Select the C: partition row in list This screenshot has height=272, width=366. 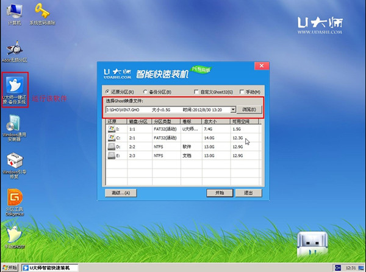point(183,138)
